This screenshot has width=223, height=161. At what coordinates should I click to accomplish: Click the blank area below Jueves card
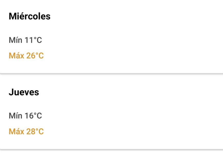click(111, 155)
